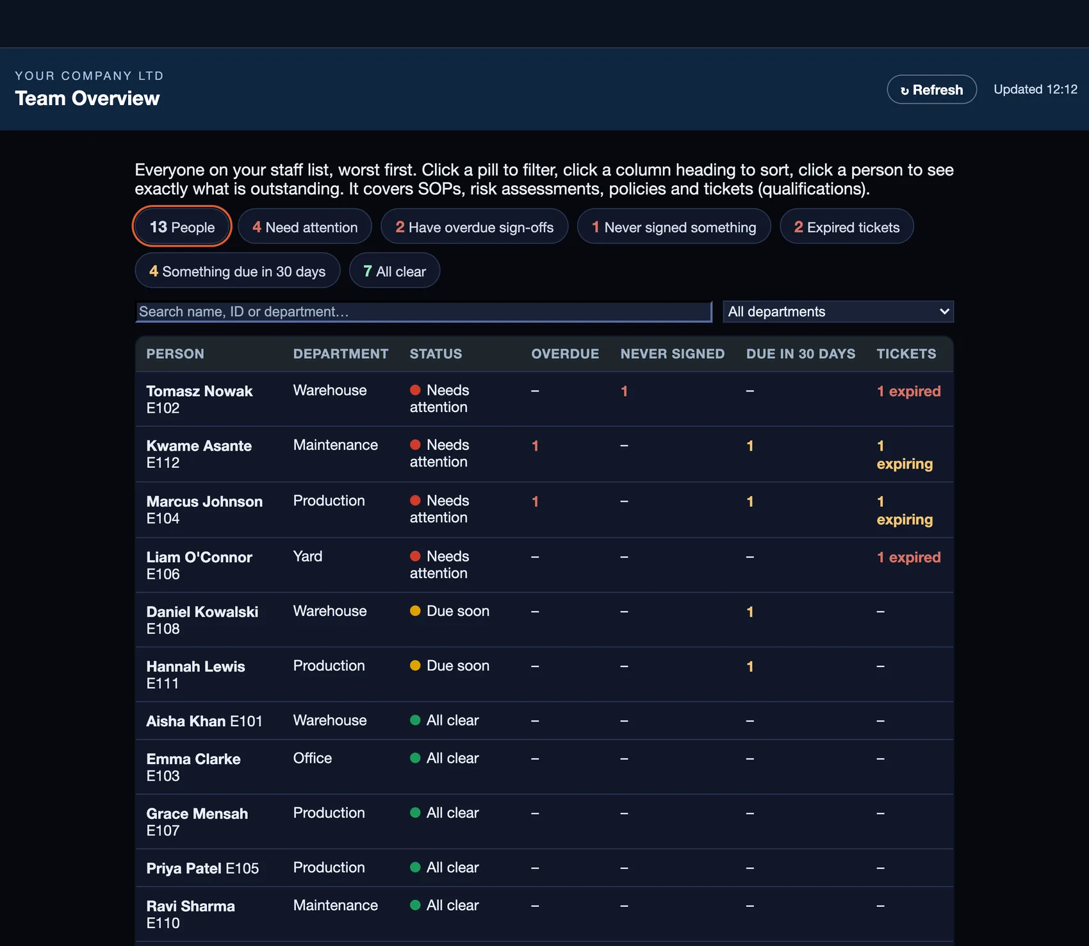
Task: Click Marcus Johnson's red status dot
Action: pyautogui.click(x=415, y=500)
